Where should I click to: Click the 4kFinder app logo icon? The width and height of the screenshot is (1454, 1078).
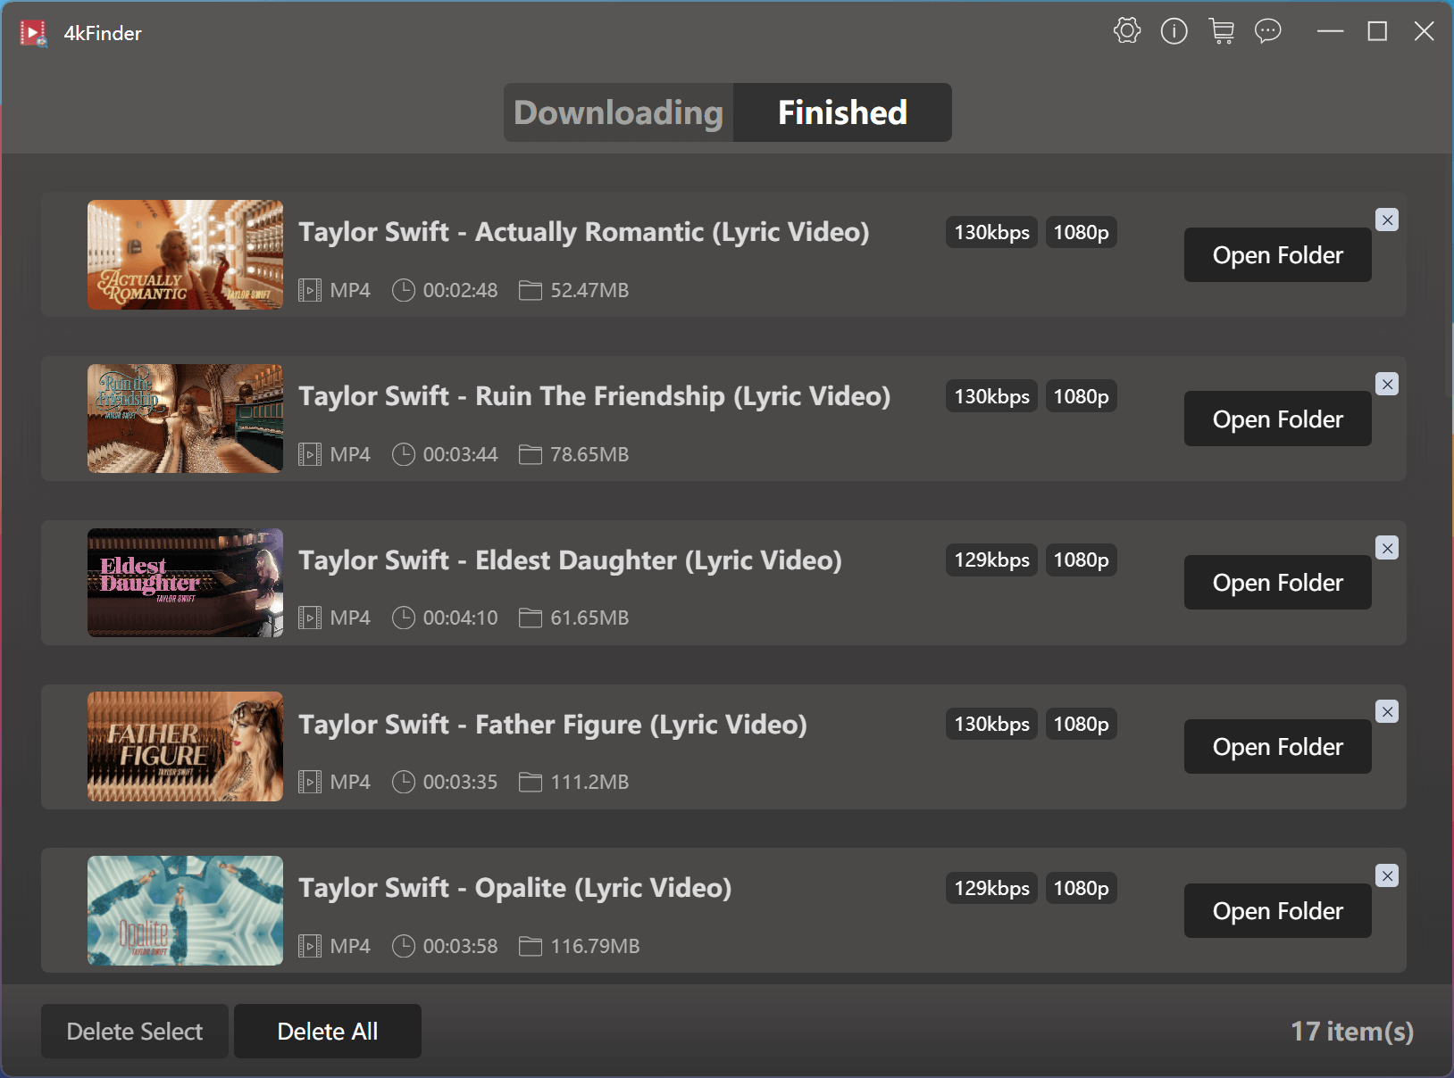[x=34, y=33]
